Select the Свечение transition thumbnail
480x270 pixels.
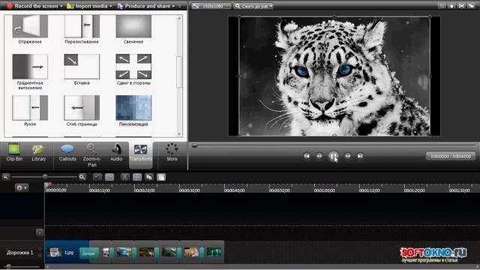pyautogui.click(x=133, y=27)
